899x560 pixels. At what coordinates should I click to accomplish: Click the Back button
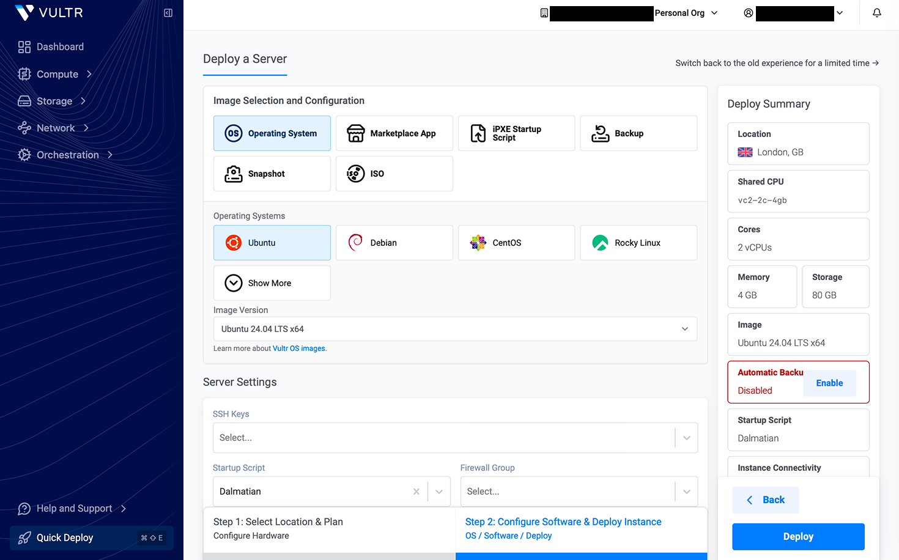click(x=766, y=500)
